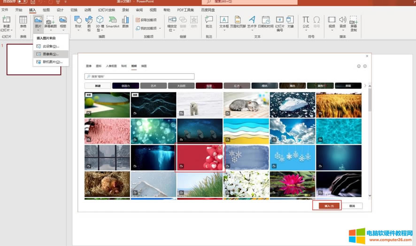Screen dimensions: 416x246
Task: Choose Stock Images (图像集) menu entry
Action: point(51,54)
